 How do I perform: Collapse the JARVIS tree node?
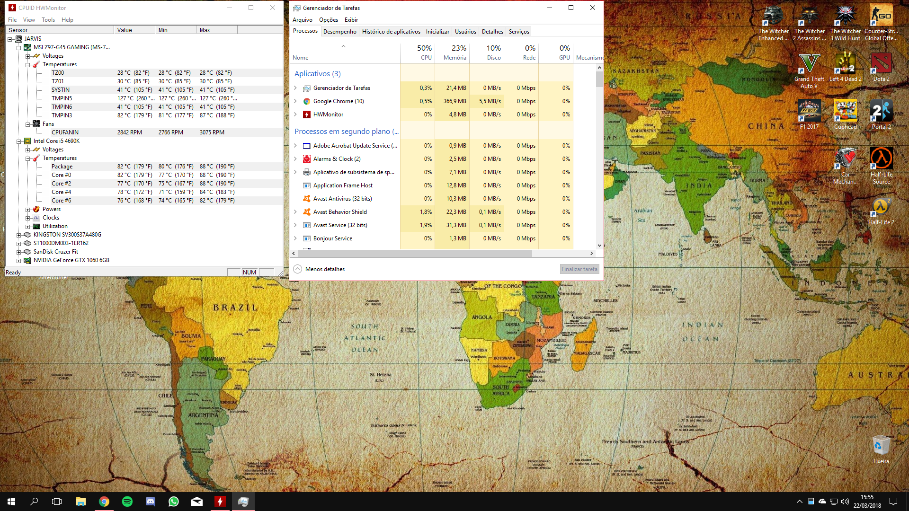pos(9,39)
